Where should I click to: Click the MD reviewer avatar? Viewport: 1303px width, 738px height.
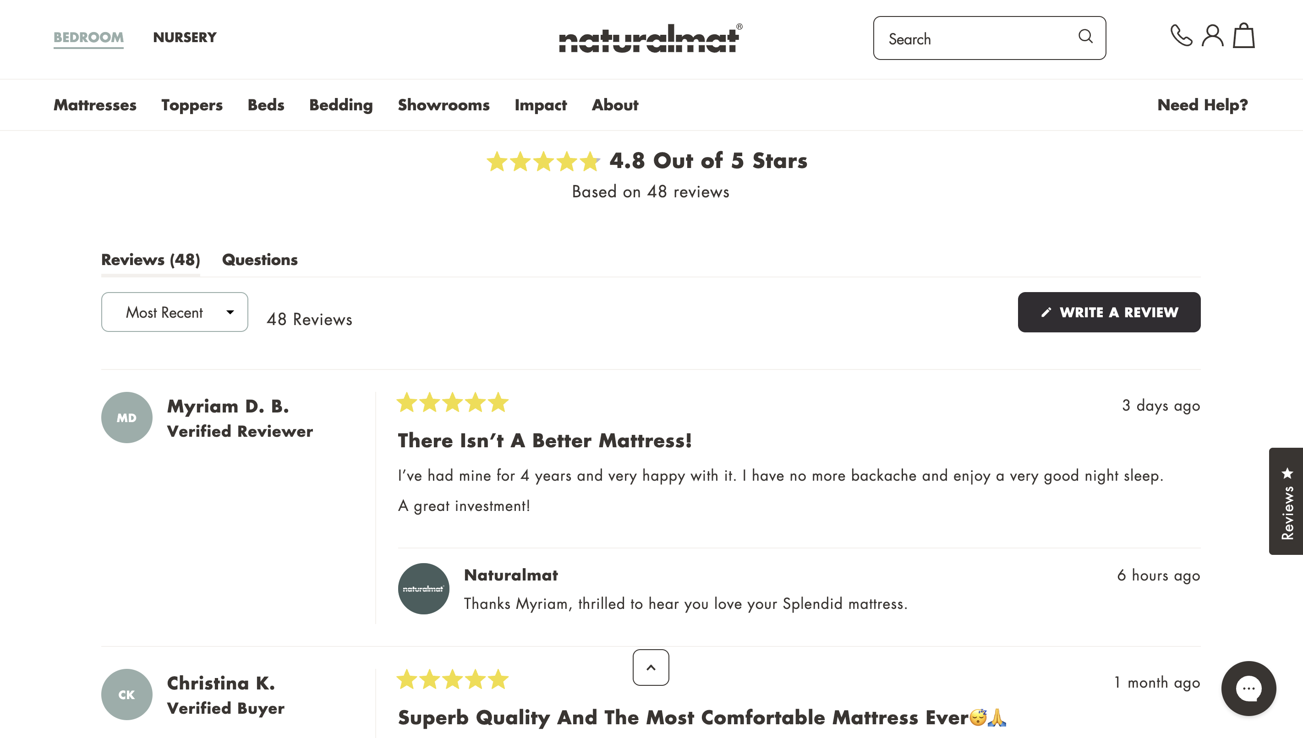(127, 418)
